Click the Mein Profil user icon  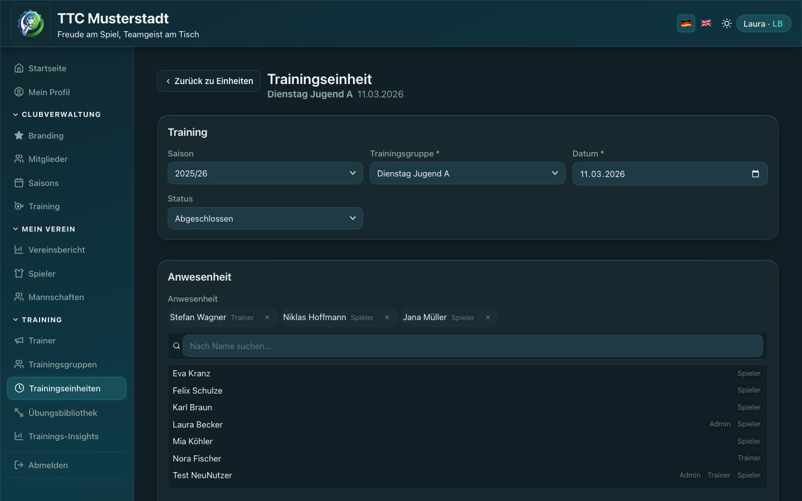[19, 92]
